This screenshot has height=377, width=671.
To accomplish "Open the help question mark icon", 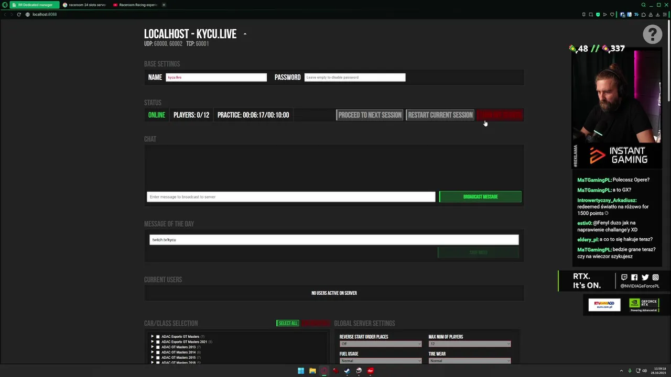I will tap(652, 35).
